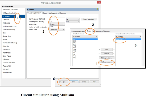Select Trace Width analysis
148x100 pixels.
[x=7, y=66]
